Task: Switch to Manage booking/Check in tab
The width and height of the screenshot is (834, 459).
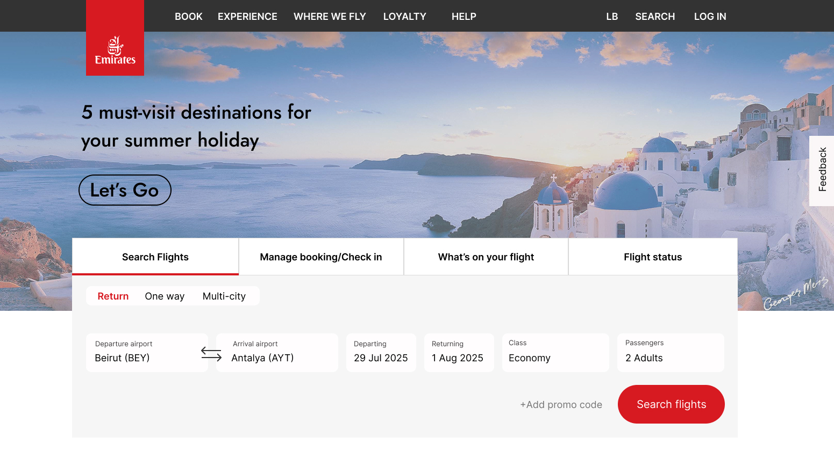Action: click(x=321, y=257)
